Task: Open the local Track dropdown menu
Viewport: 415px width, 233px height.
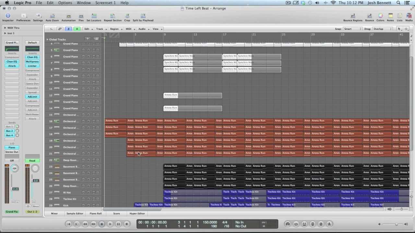Action: (101, 29)
